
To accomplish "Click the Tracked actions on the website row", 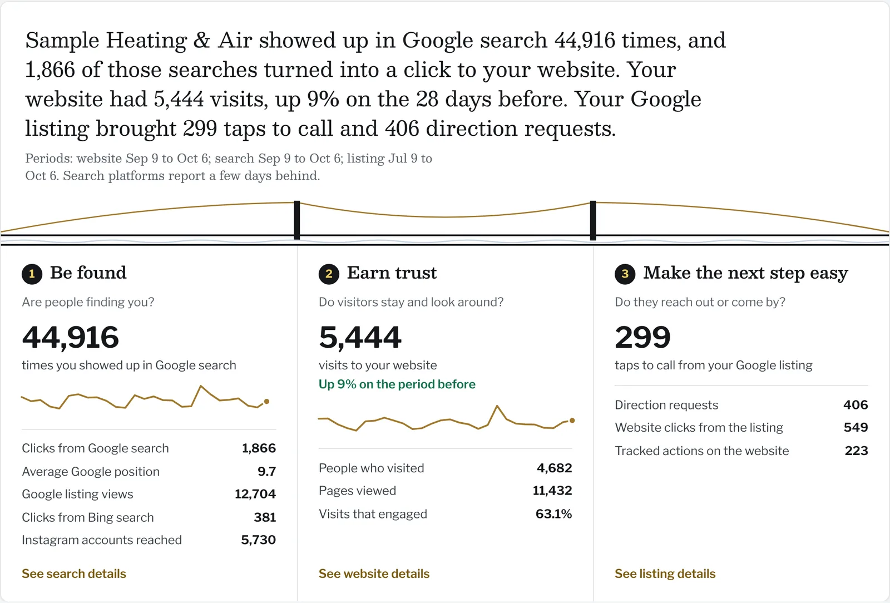I will (x=741, y=451).
